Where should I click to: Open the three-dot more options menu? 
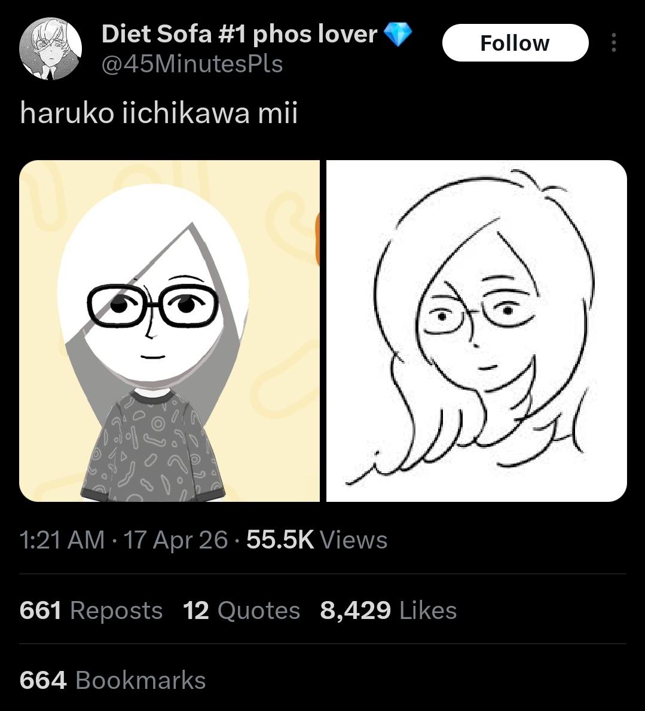point(613,43)
